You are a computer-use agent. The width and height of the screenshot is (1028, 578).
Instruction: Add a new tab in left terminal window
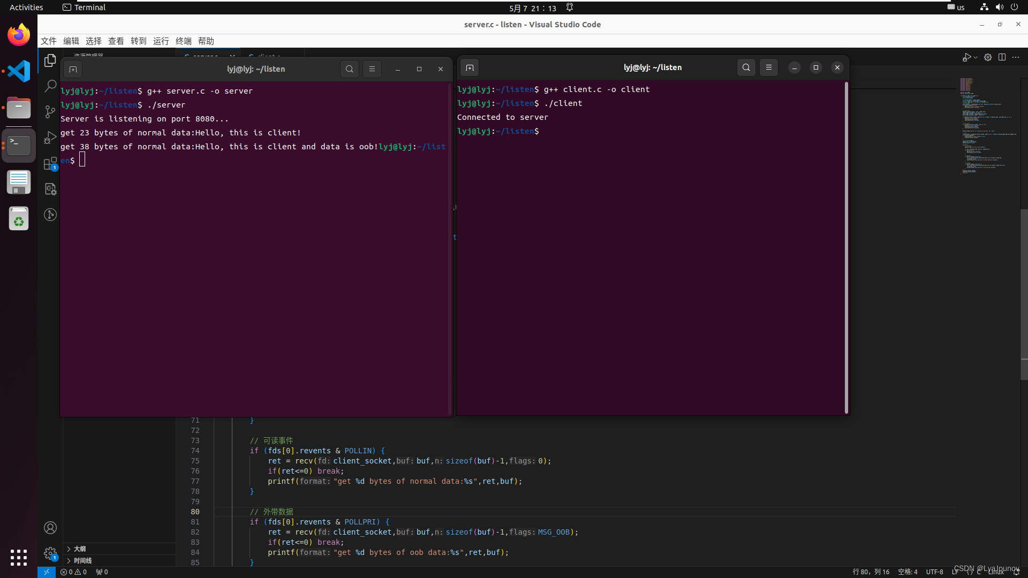point(73,69)
